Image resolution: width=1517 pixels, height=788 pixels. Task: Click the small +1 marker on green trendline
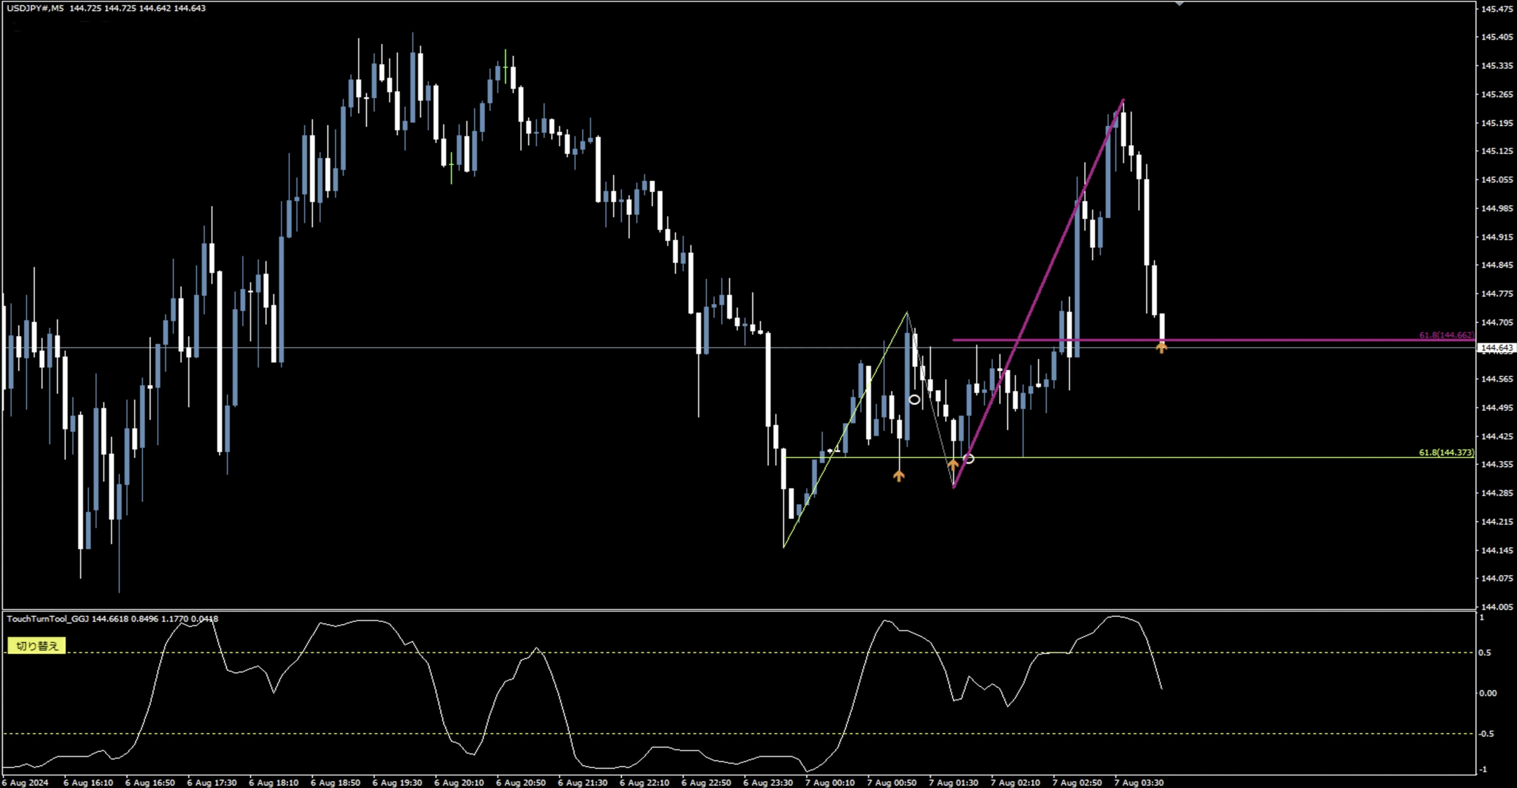tap(834, 450)
